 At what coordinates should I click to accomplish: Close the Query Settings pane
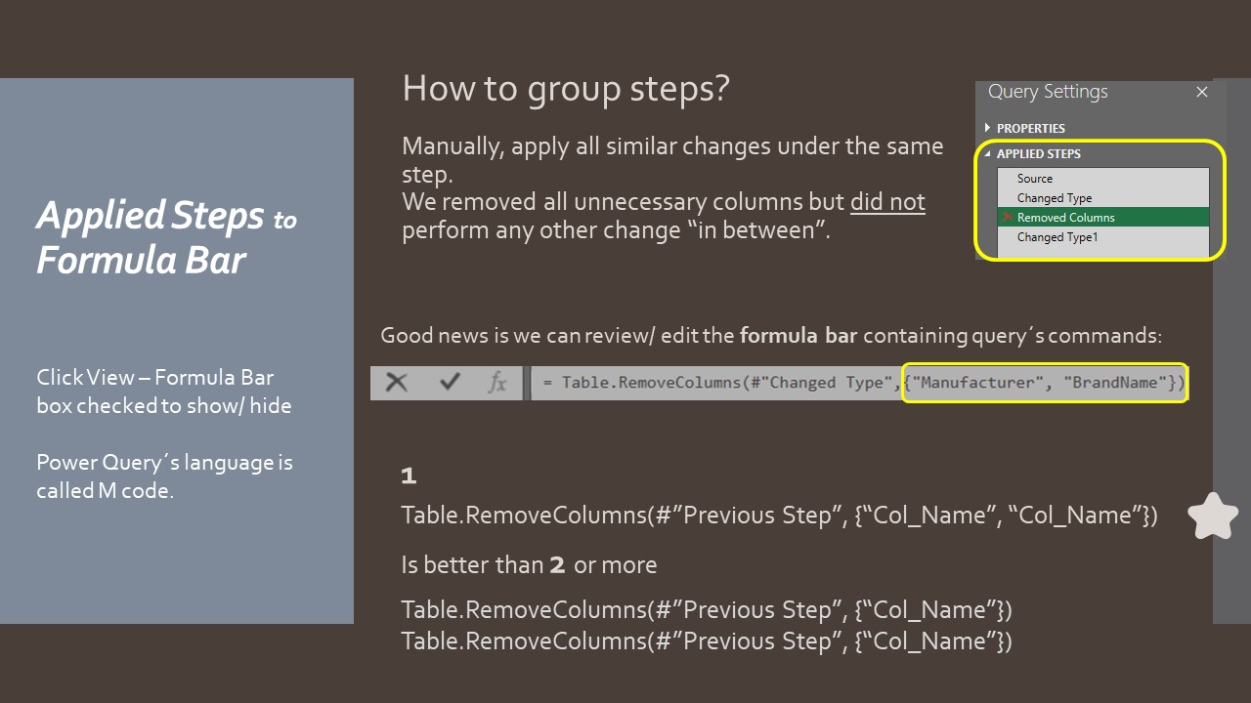point(1202,92)
